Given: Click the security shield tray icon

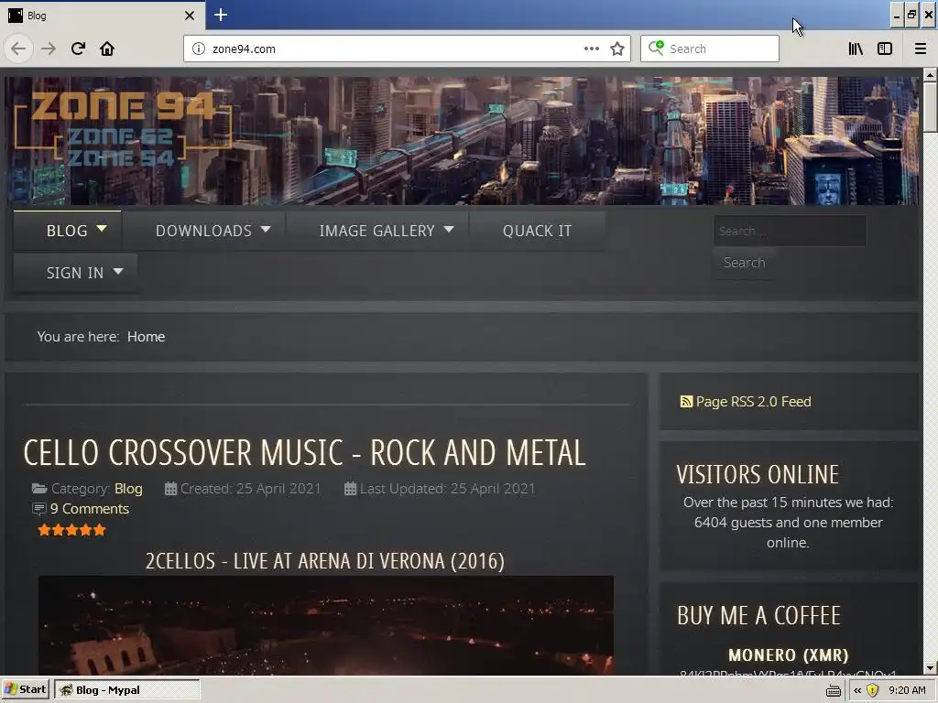Looking at the screenshot, I should (872, 690).
